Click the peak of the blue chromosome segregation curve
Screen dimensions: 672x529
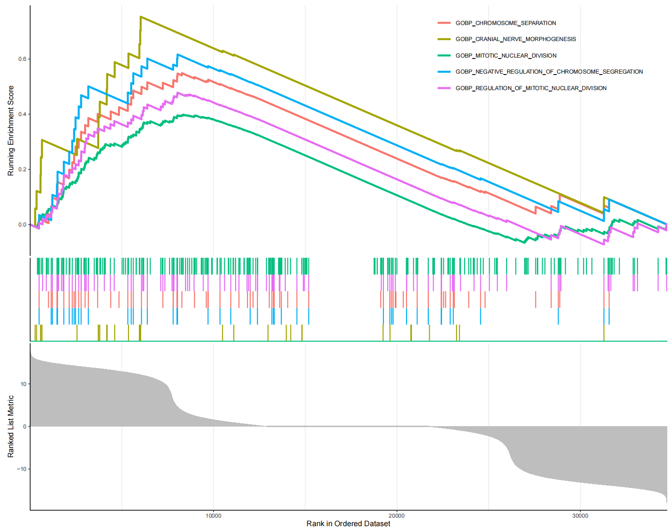point(178,54)
